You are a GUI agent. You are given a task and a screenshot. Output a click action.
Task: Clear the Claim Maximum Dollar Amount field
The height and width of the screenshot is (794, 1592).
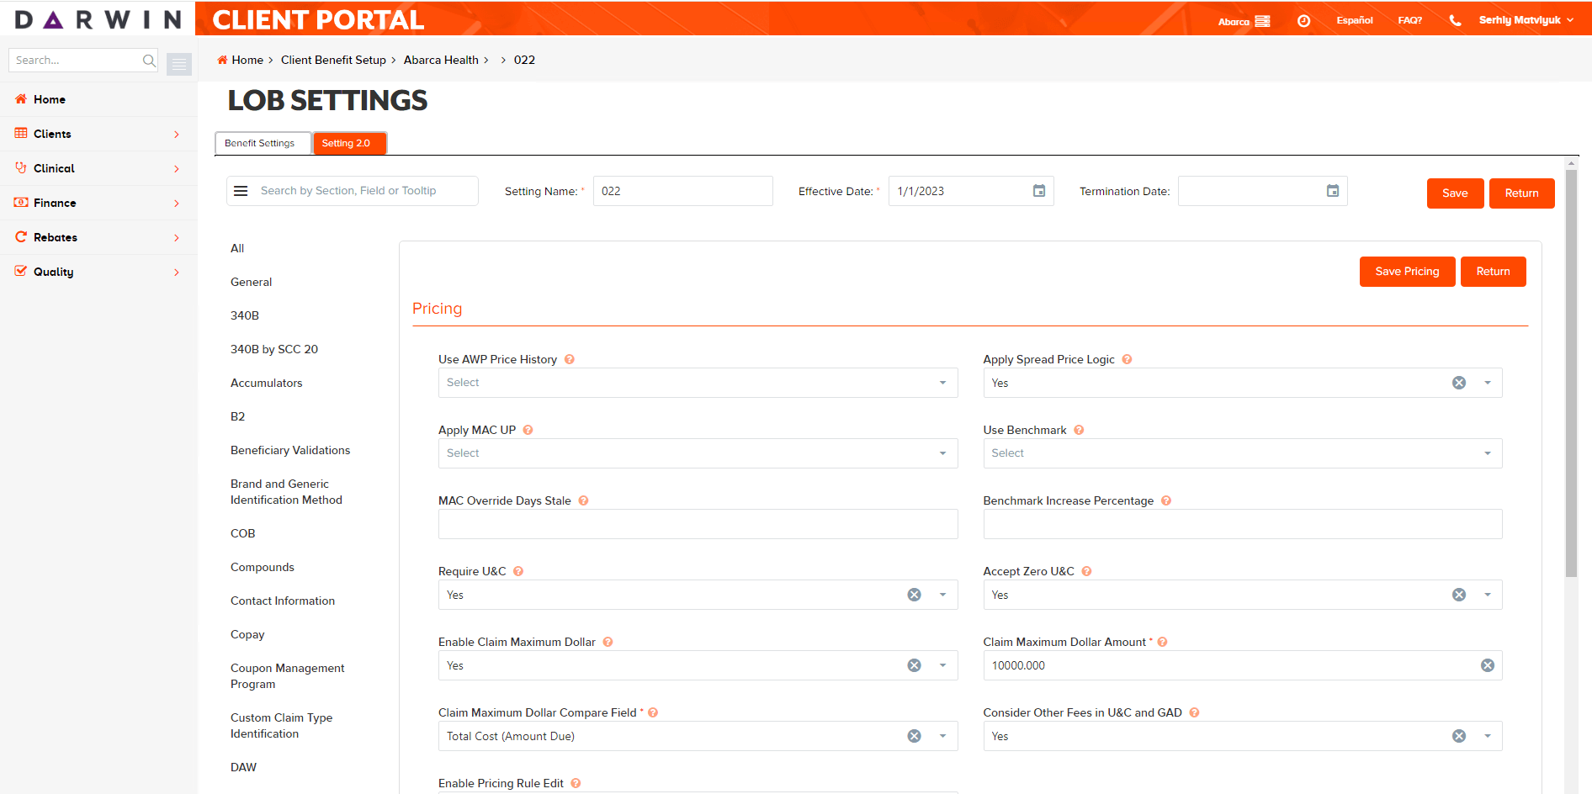[1488, 665]
